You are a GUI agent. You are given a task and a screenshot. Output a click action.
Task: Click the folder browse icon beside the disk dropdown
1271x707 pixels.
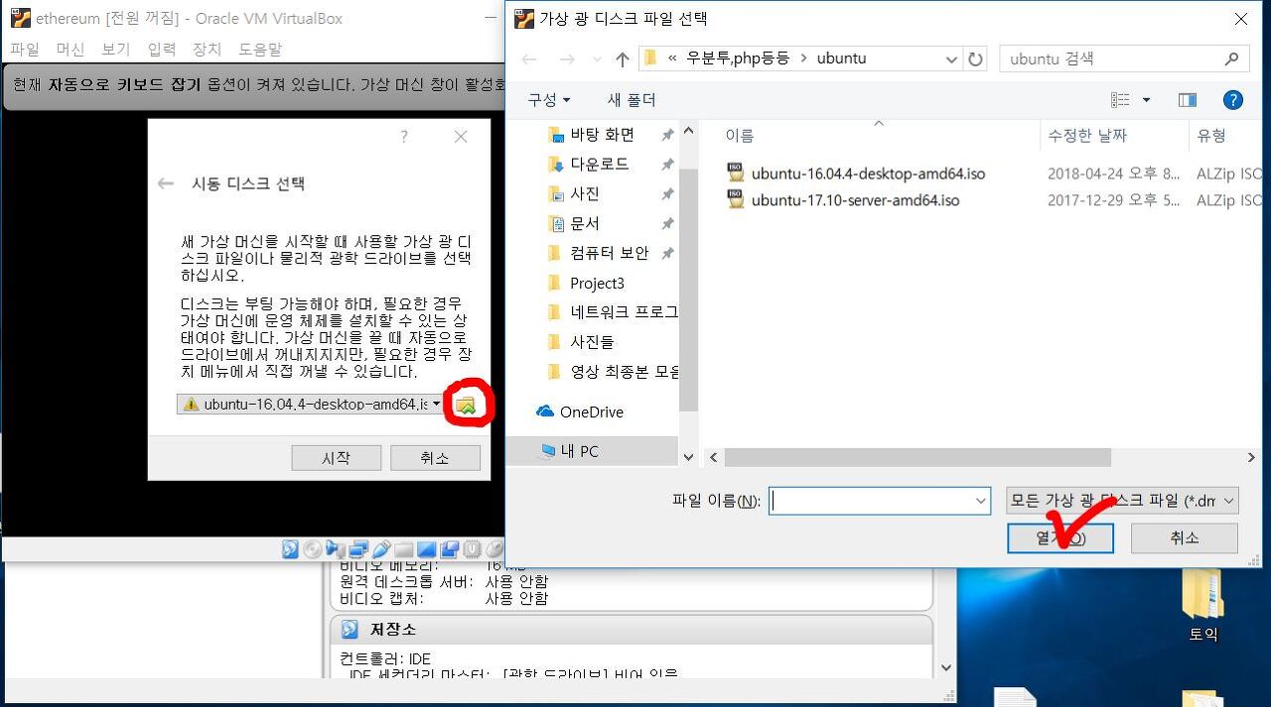pyautogui.click(x=465, y=405)
